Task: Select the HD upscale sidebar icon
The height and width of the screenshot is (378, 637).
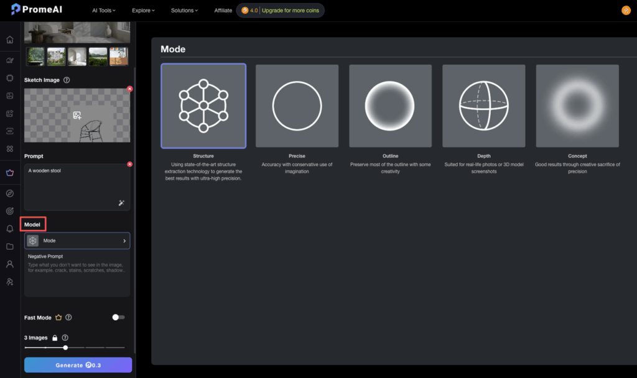Action: 10,131
